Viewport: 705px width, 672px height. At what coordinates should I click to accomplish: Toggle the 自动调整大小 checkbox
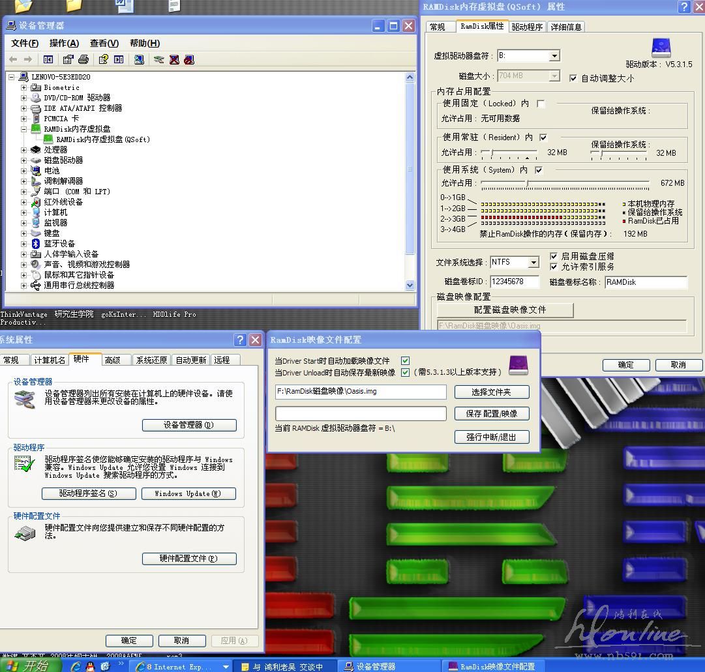[573, 78]
